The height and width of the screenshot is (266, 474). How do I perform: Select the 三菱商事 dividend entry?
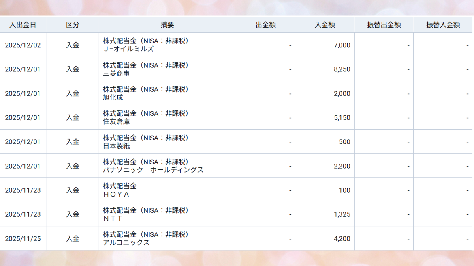tap(116, 73)
